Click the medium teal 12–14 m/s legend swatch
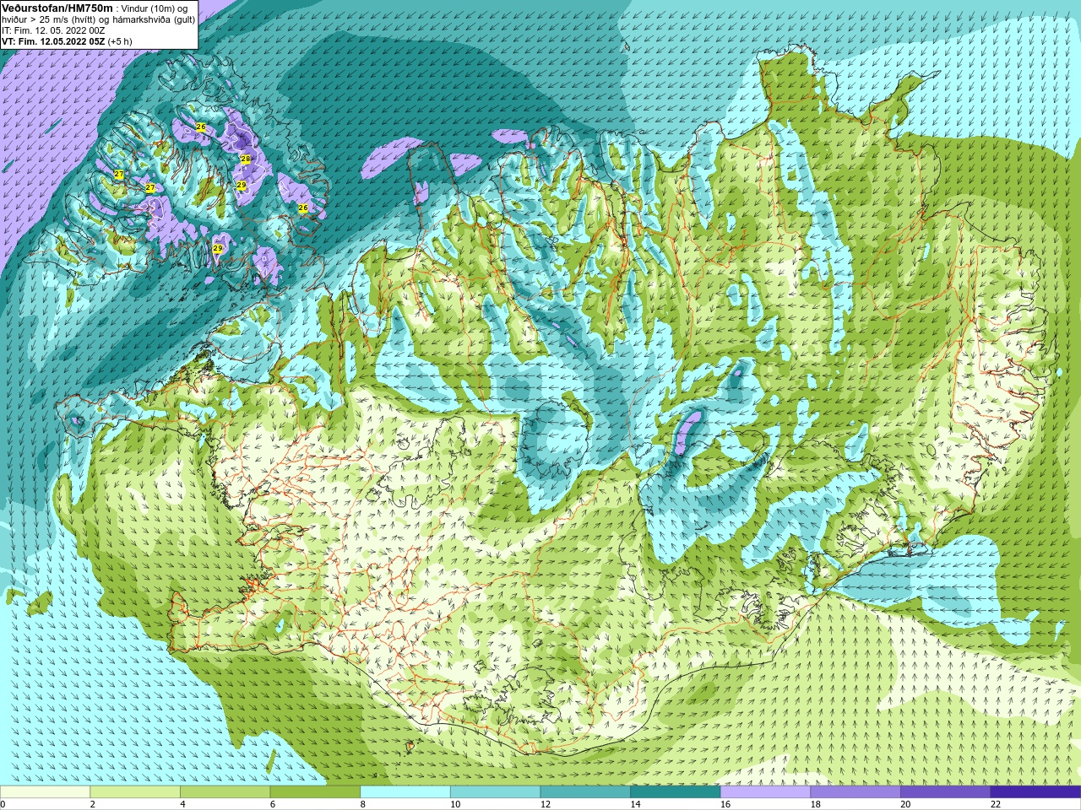This screenshot has width=1081, height=810. tap(585, 792)
